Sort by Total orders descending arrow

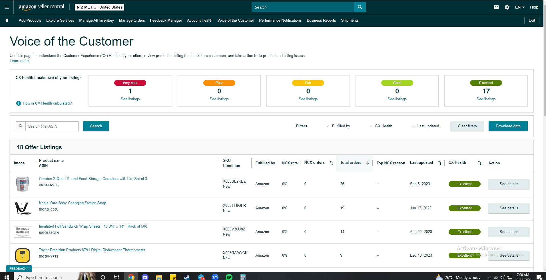pos(368,163)
